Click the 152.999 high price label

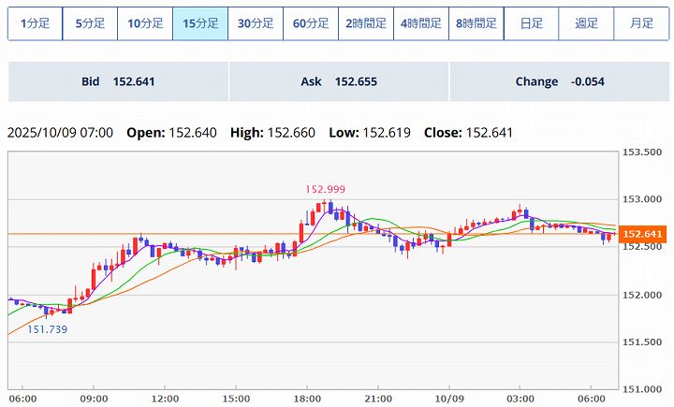[322, 189]
